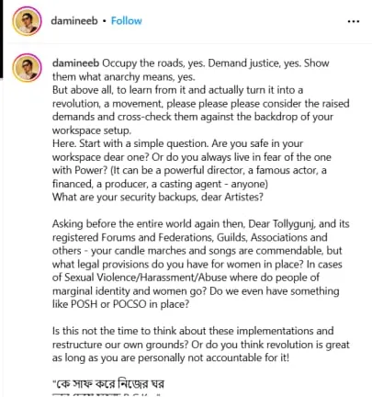
Task: Click the line ending "not accountable for it!"
Action: point(171,357)
